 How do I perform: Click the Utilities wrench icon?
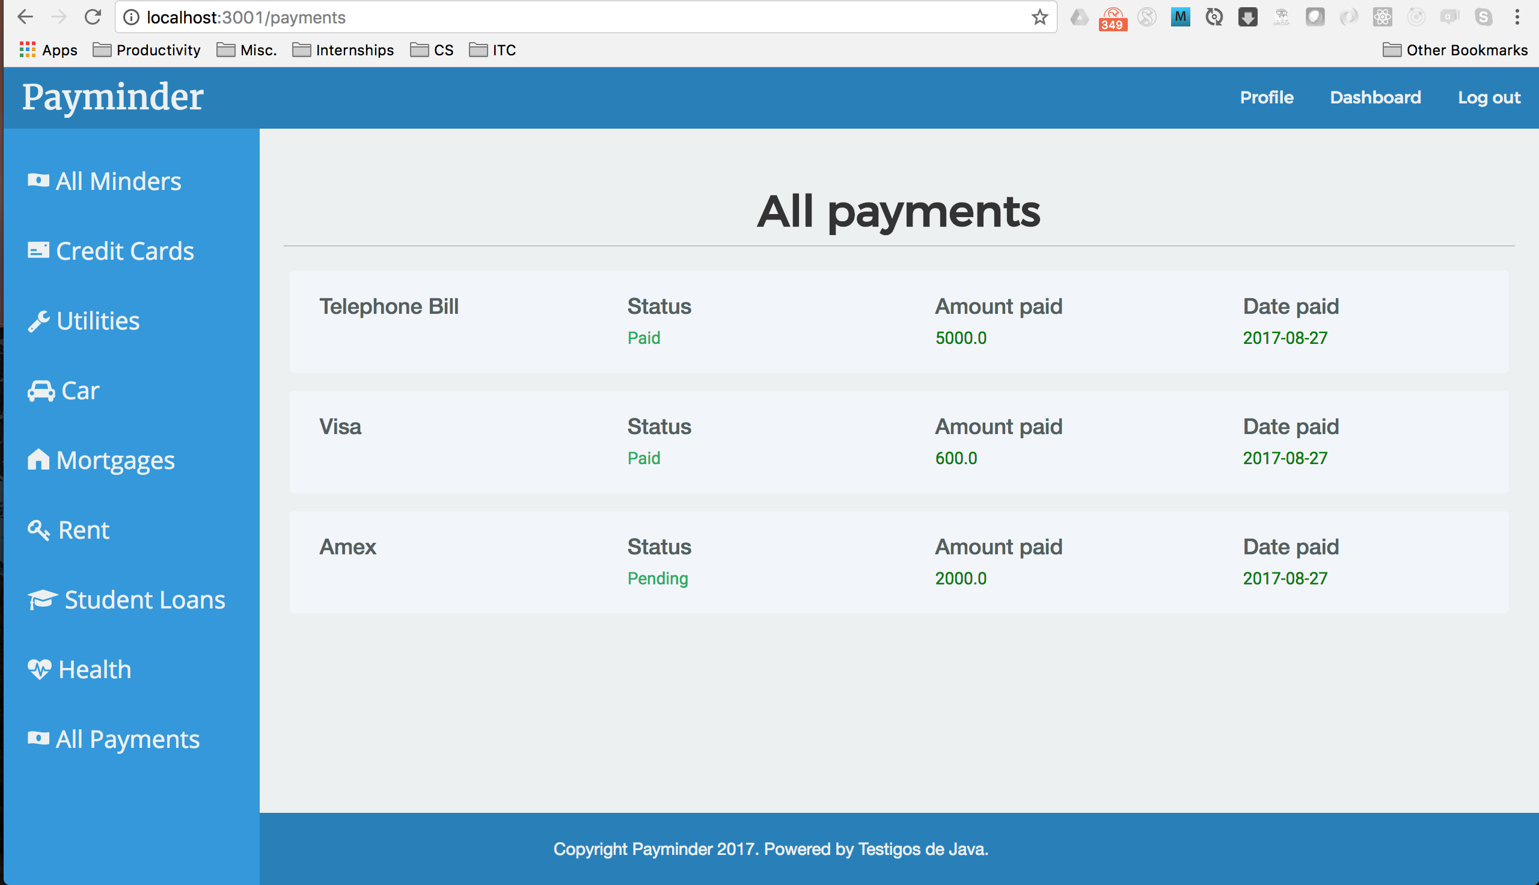tap(38, 321)
